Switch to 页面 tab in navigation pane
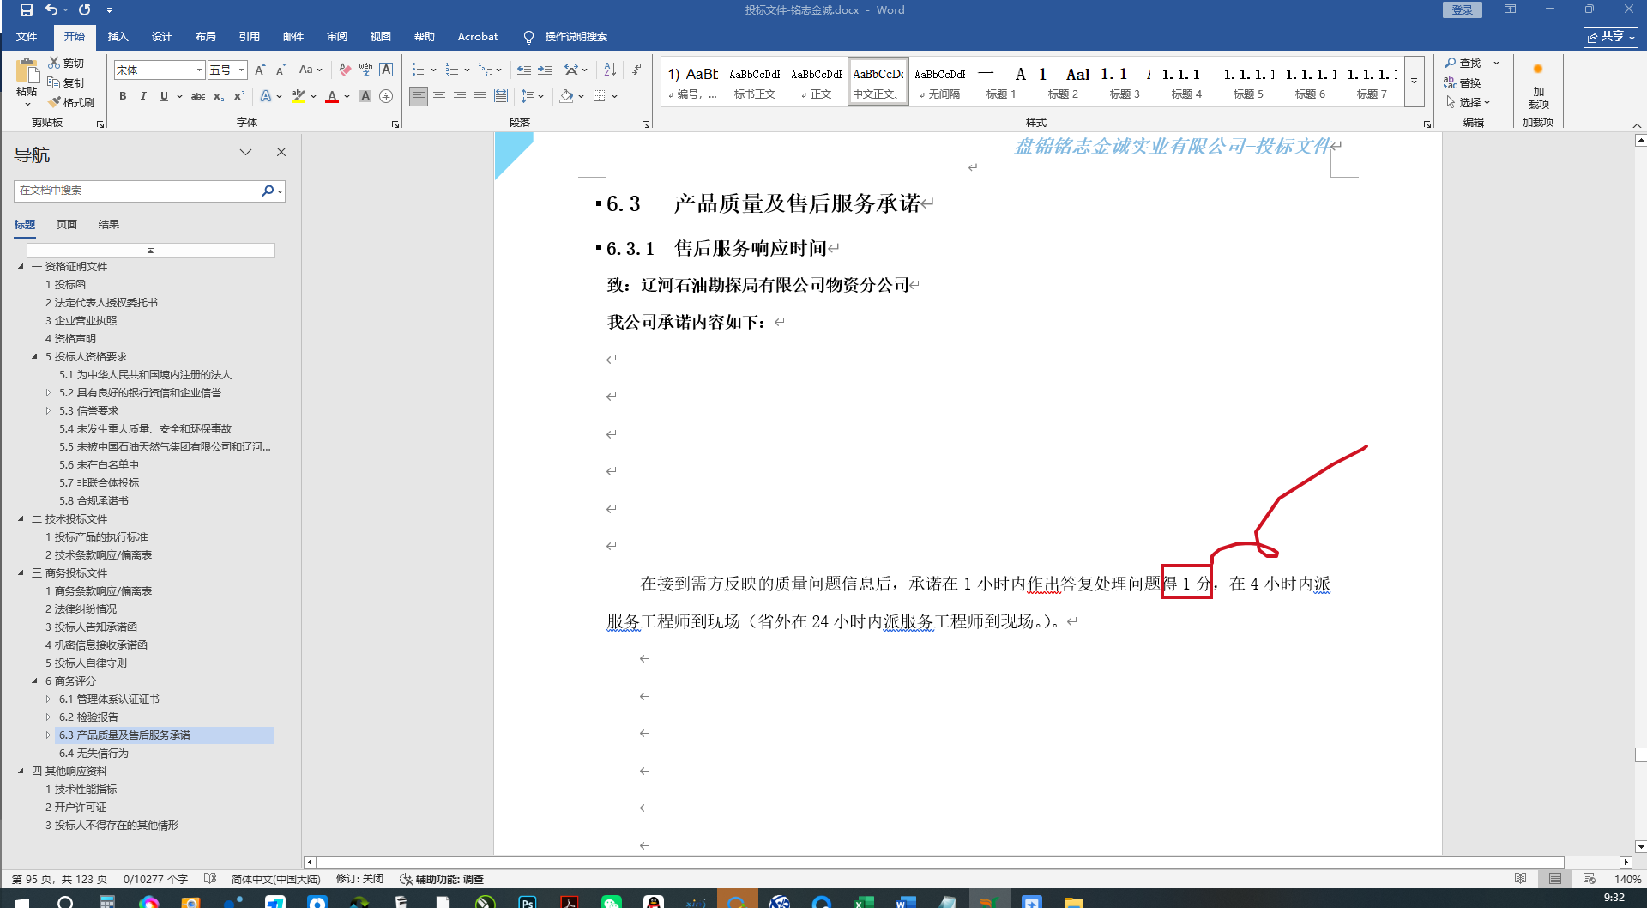The image size is (1647, 908). click(66, 225)
